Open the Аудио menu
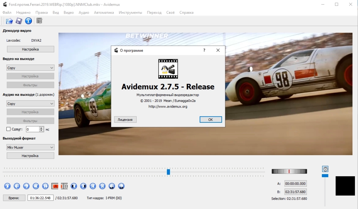Viewport: 358px width, 209px height. pos(84,13)
